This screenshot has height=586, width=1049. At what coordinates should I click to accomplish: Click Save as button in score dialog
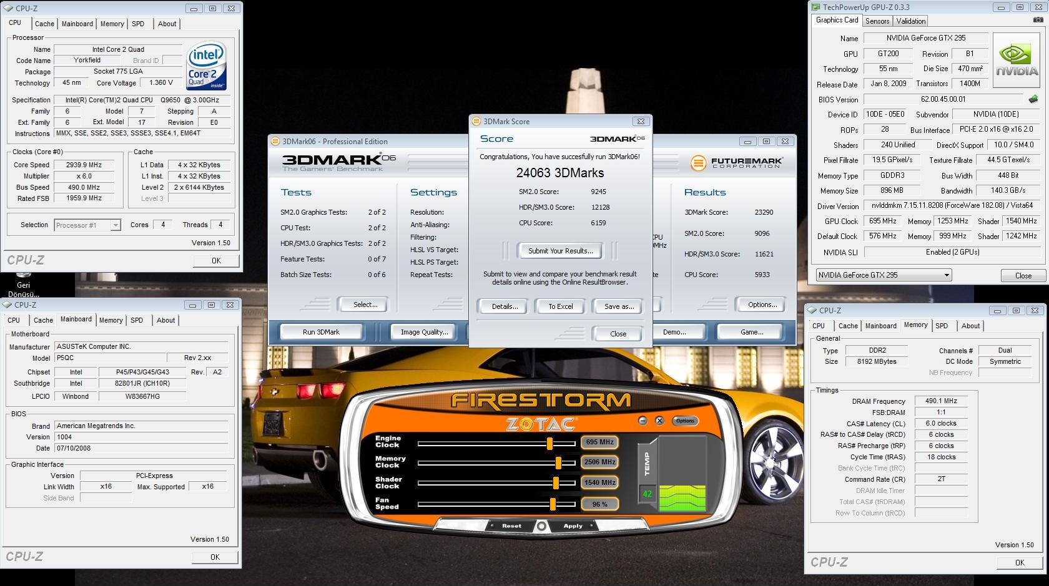[619, 306]
